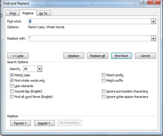Check the Match prefix box

[103, 75]
